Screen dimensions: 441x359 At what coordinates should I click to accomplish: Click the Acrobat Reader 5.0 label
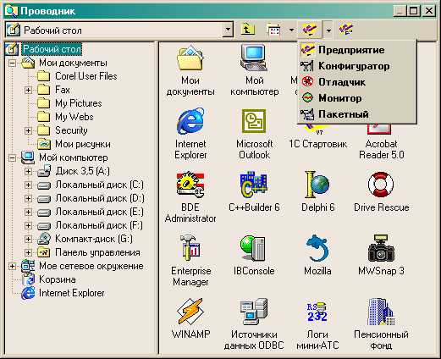pyautogui.click(x=381, y=149)
